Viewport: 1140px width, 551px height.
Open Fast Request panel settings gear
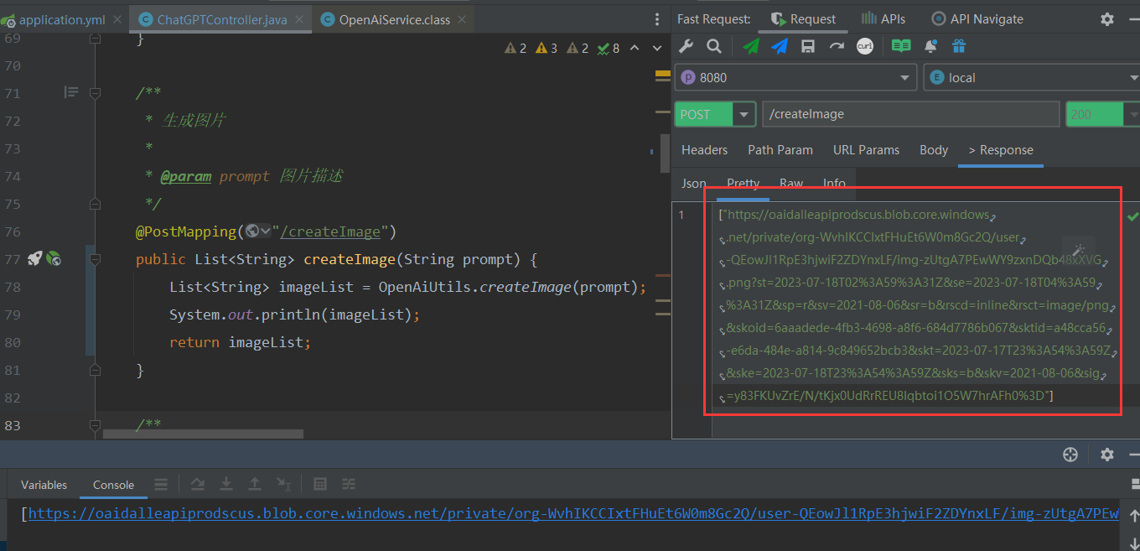pos(1107,19)
